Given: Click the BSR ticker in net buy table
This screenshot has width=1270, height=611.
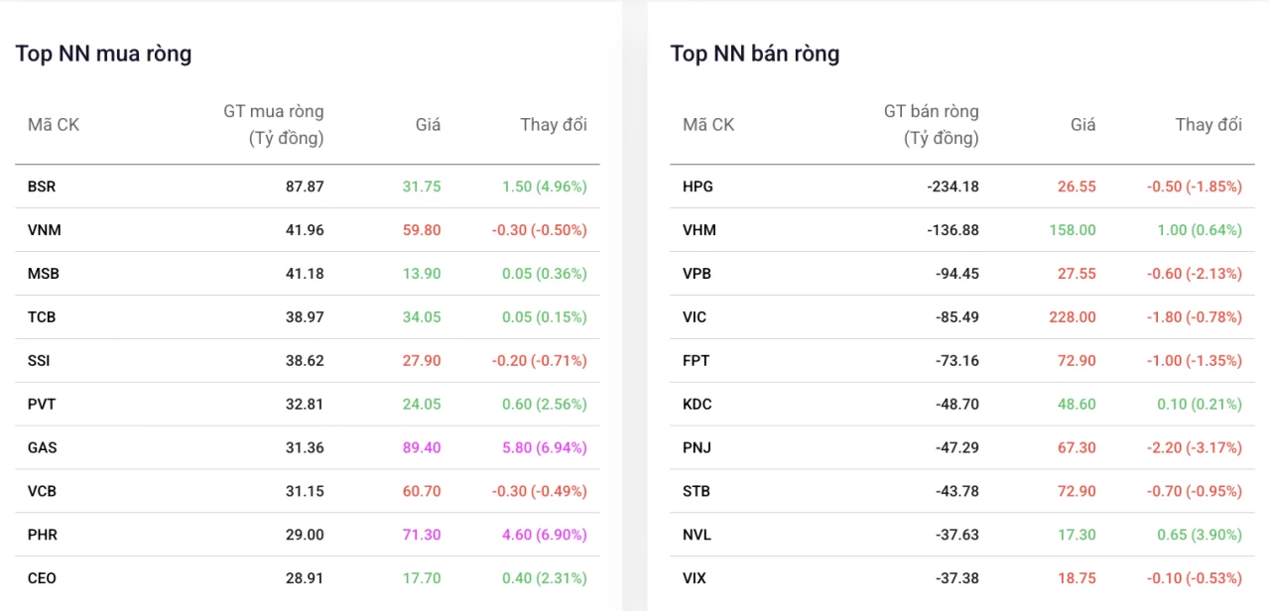Looking at the screenshot, I should coord(42,186).
